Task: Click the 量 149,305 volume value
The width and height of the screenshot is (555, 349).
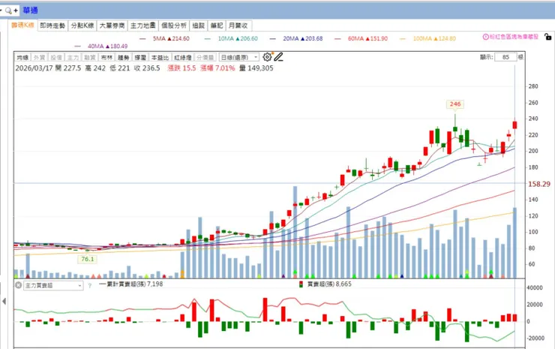Action: 256,68
